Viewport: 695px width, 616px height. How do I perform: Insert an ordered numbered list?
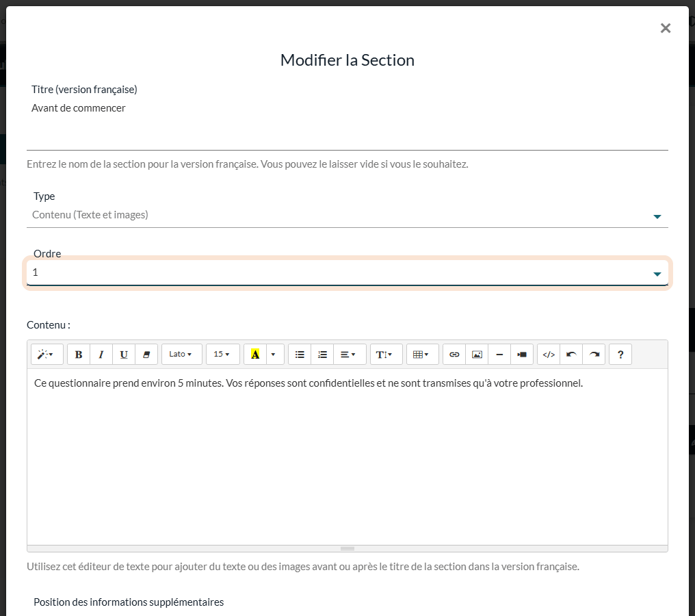tap(323, 355)
